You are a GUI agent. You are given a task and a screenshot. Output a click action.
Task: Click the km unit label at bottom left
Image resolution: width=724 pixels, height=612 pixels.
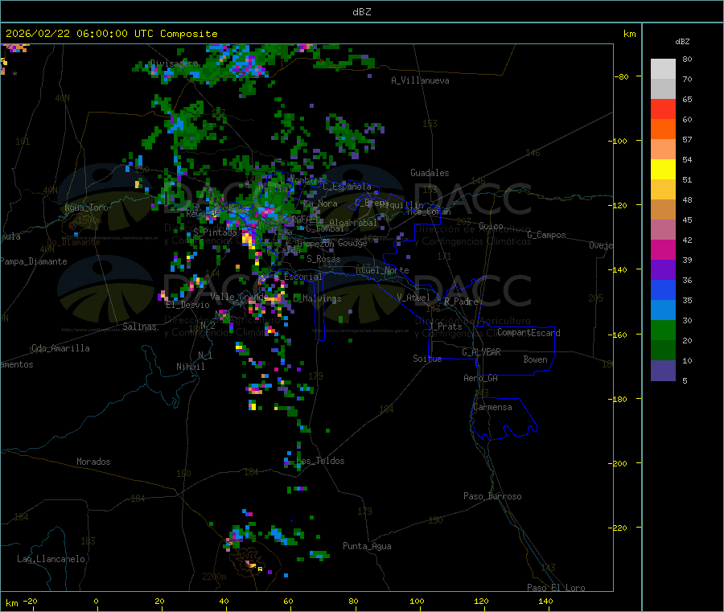tap(11, 603)
